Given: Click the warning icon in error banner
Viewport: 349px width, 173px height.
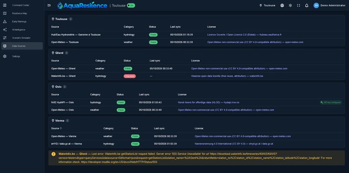Looking at the screenshot, I should tap(53, 154).
